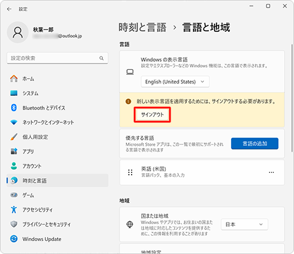The width and height of the screenshot is (294, 254).
Task: Click the サインアウト button
Action: [152, 115]
